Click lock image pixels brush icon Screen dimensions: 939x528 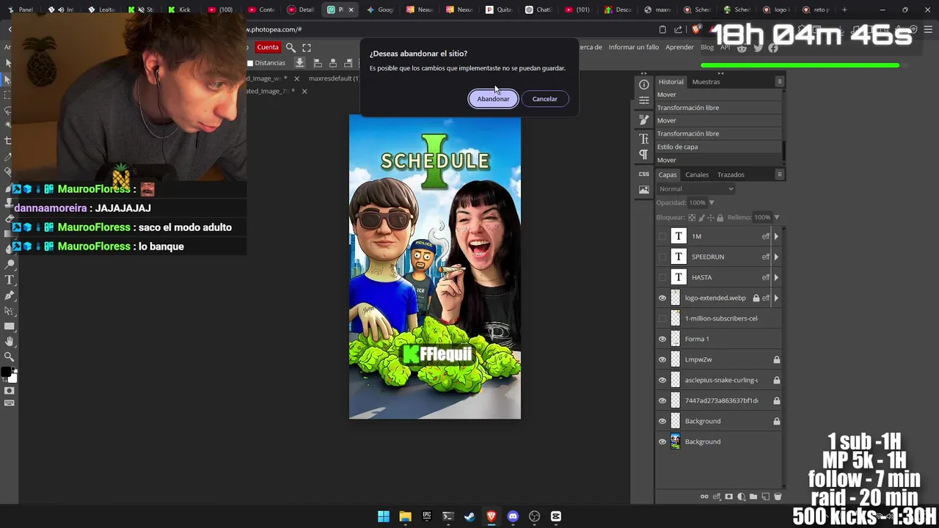click(x=701, y=218)
